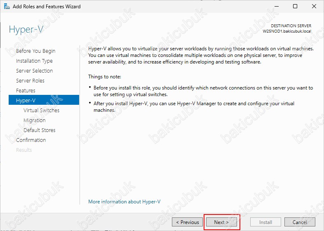Click the Add Roles and Features Wizard title text

pos(47,7)
